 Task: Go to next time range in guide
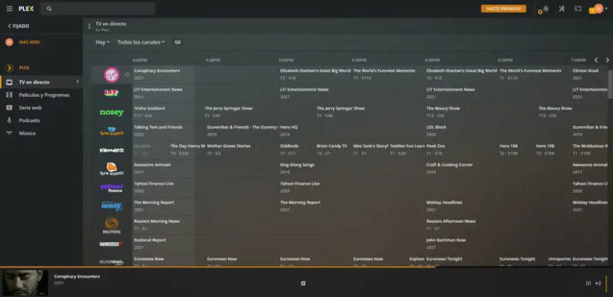click(x=607, y=60)
